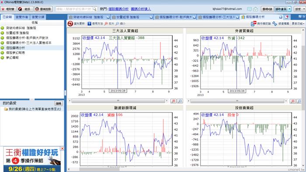
Task: Expand the capture-screen dropdown arrow
Action: point(289,9)
